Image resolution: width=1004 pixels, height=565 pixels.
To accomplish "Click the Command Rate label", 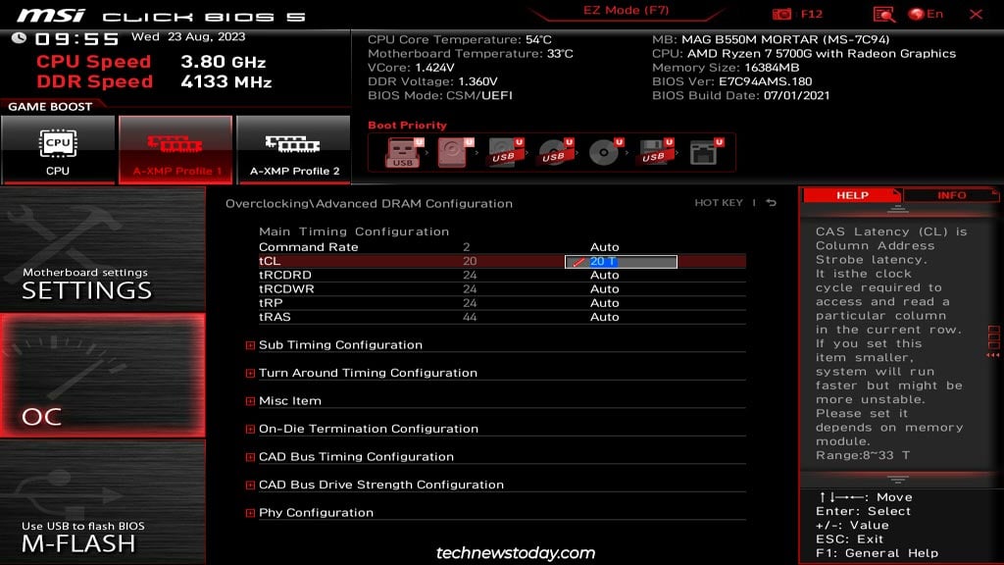I will point(309,247).
